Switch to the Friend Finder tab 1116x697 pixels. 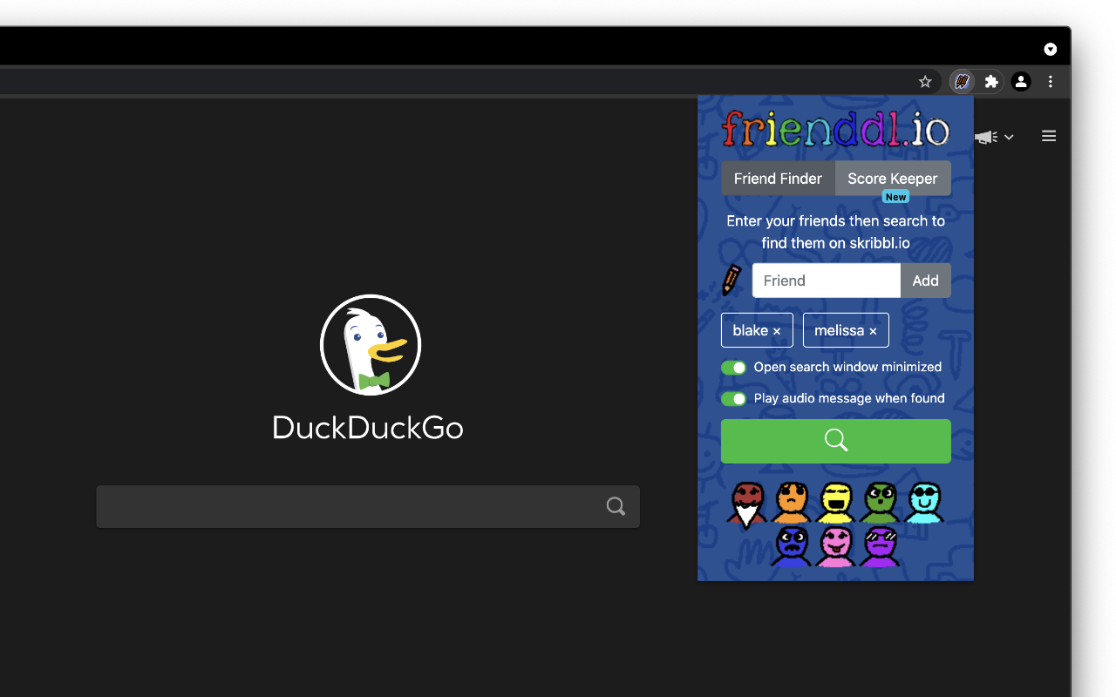pos(778,178)
